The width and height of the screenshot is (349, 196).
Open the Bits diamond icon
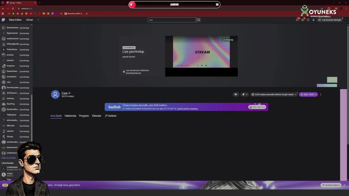pos(313,20)
